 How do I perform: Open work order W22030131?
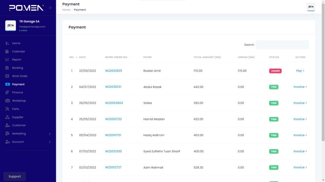(x=113, y=87)
